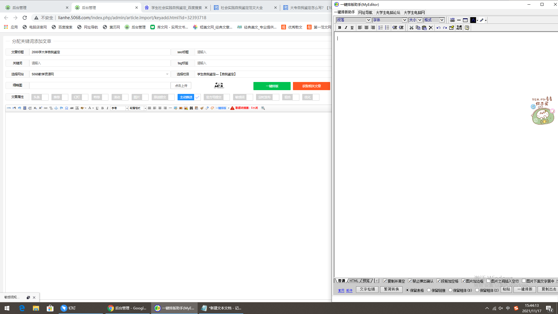The height and width of the screenshot is (314, 558).
Task: Open the 段落 paragraph dropdown
Action: (368, 20)
